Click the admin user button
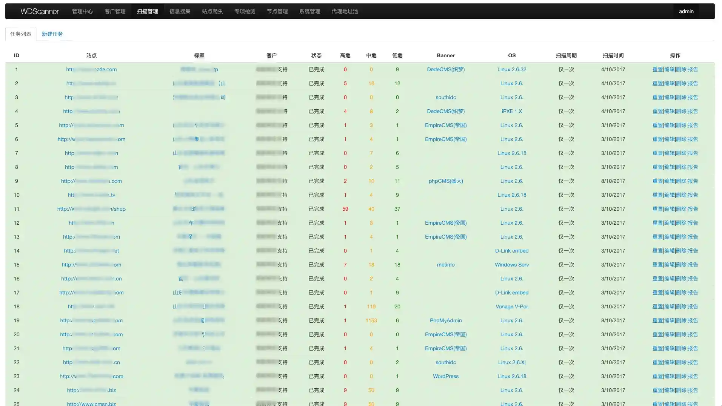722x406 pixels. click(686, 11)
